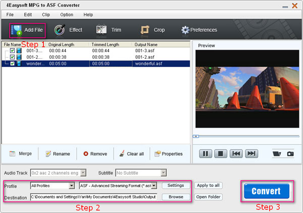Open the Edit menu

(x=28, y=15)
